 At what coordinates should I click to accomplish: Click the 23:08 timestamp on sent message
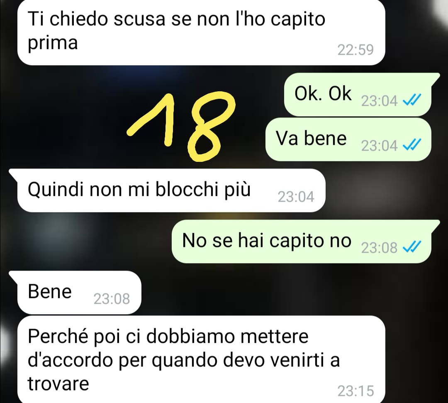pos(379,247)
